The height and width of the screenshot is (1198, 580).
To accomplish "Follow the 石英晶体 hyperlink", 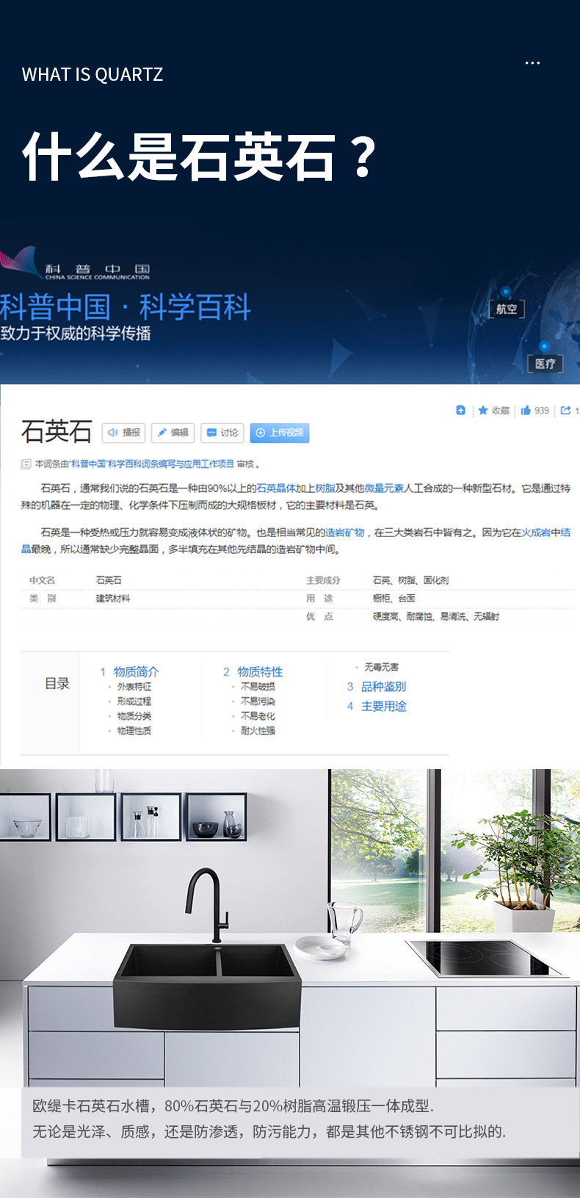I will tap(276, 488).
